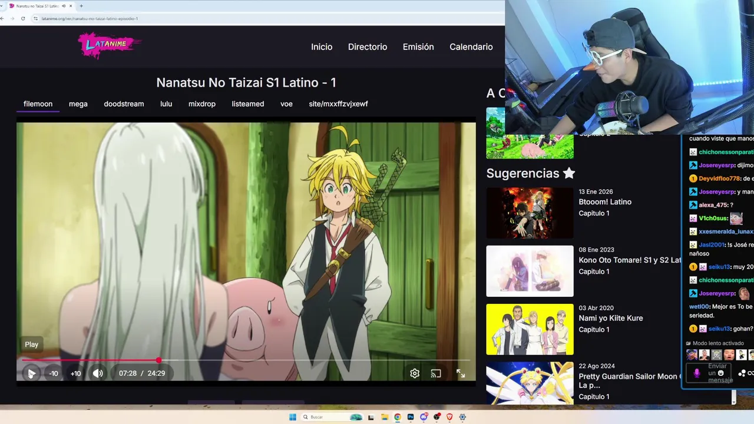
Task: Mute the video player volume
Action: (x=98, y=373)
